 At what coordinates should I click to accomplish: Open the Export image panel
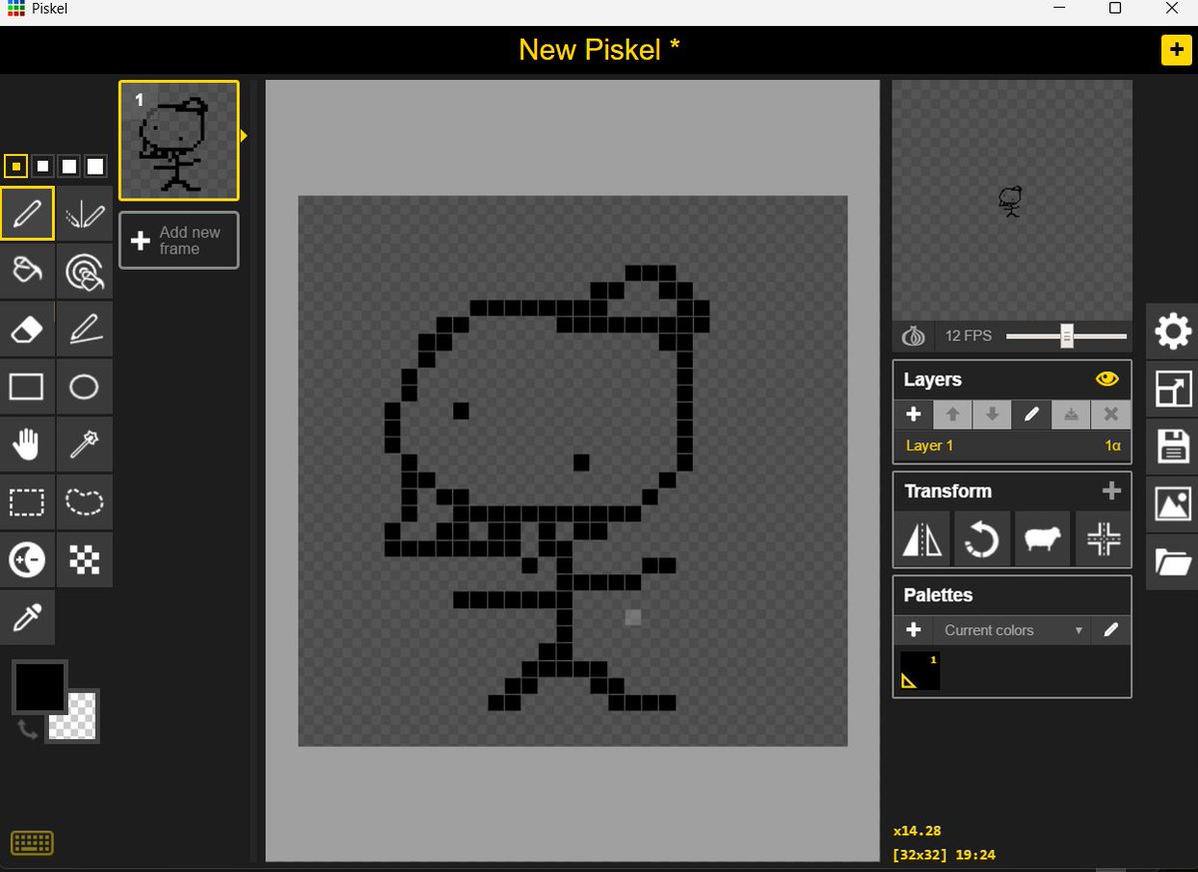[1173, 504]
